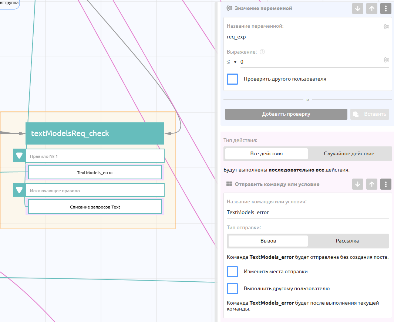Click variable picker icon beside variable name
This screenshot has height=322, width=394.
386,27
